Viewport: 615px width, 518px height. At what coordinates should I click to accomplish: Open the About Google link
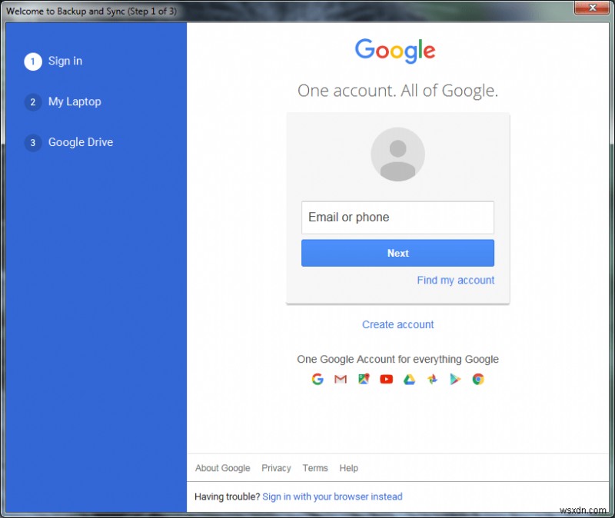222,468
